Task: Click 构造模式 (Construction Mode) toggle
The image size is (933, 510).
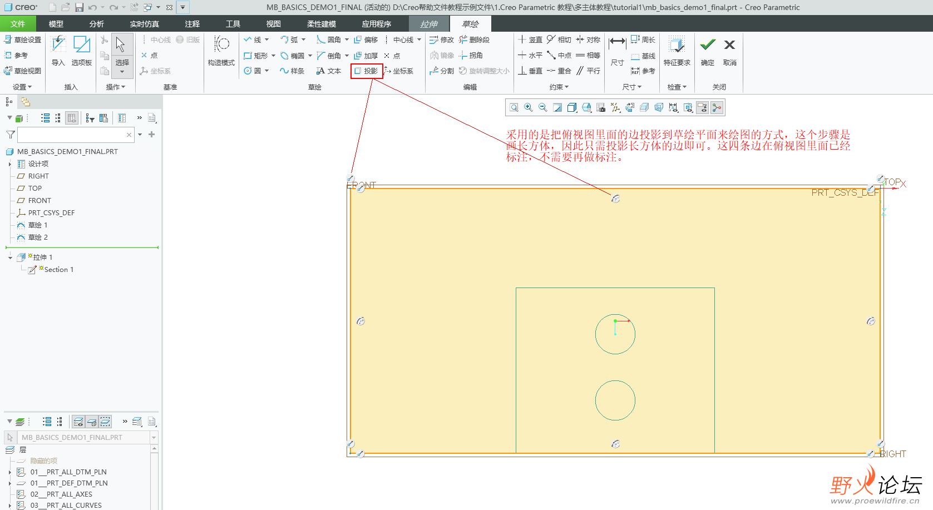Action: [221, 51]
